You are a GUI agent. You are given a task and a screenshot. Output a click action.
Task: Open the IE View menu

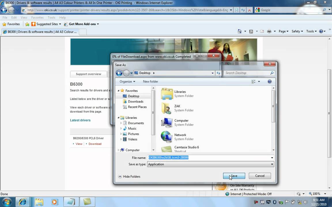click(24, 18)
